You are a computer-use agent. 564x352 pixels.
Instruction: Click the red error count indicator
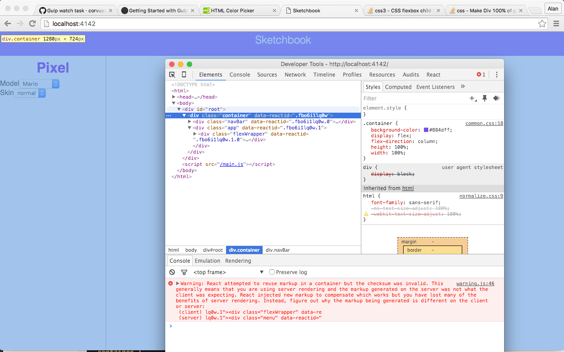481,75
